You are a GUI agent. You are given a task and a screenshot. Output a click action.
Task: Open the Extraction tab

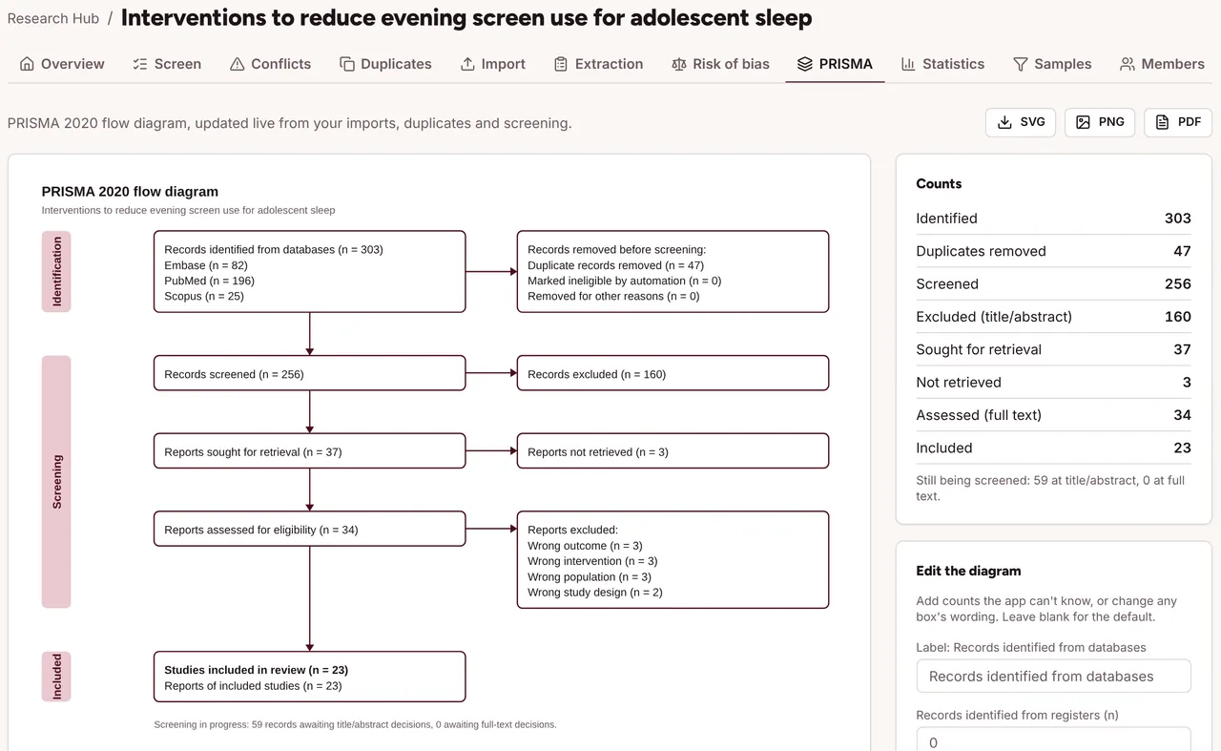tap(598, 64)
